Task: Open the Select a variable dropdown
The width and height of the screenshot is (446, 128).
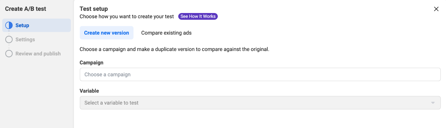Action: [x=260, y=103]
